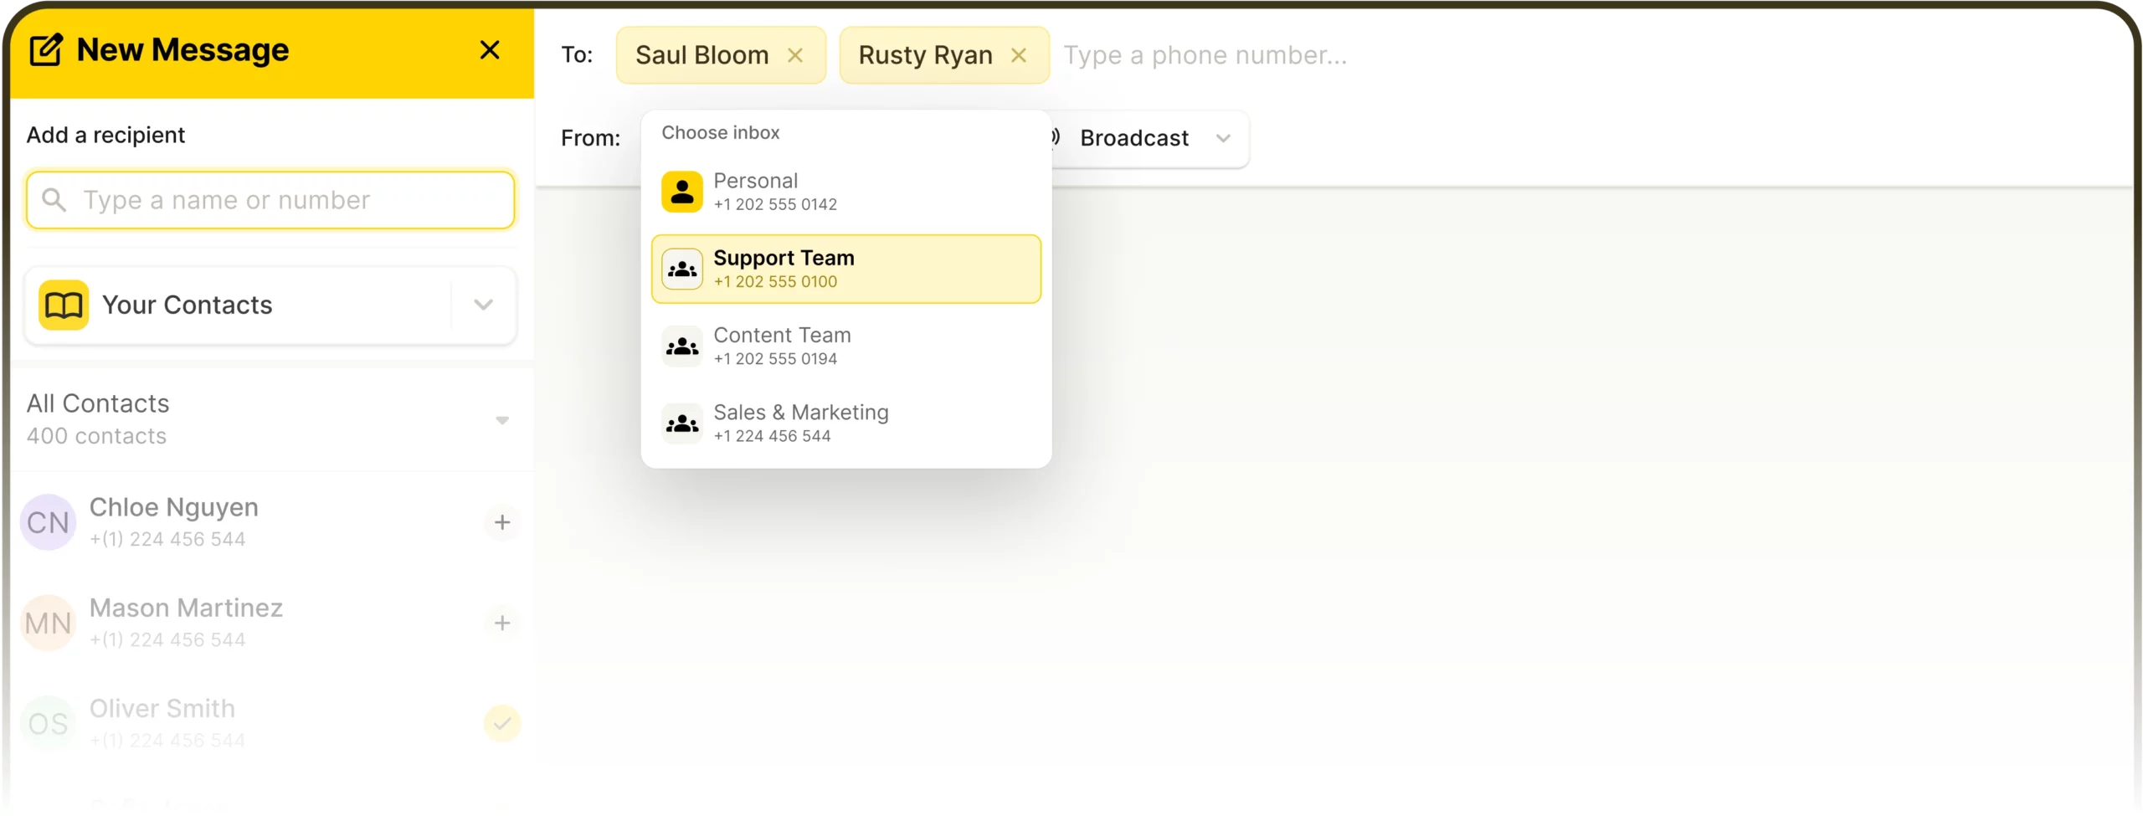The height and width of the screenshot is (816, 2143).
Task: Click the compose New Message icon
Action: [x=45, y=50]
